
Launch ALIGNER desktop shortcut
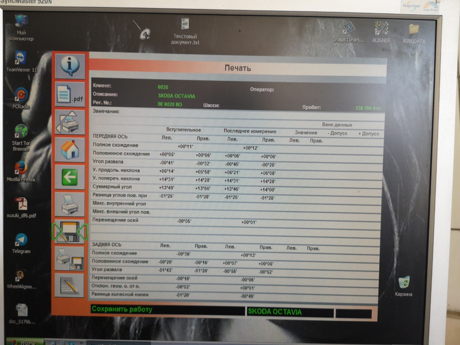(x=381, y=32)
